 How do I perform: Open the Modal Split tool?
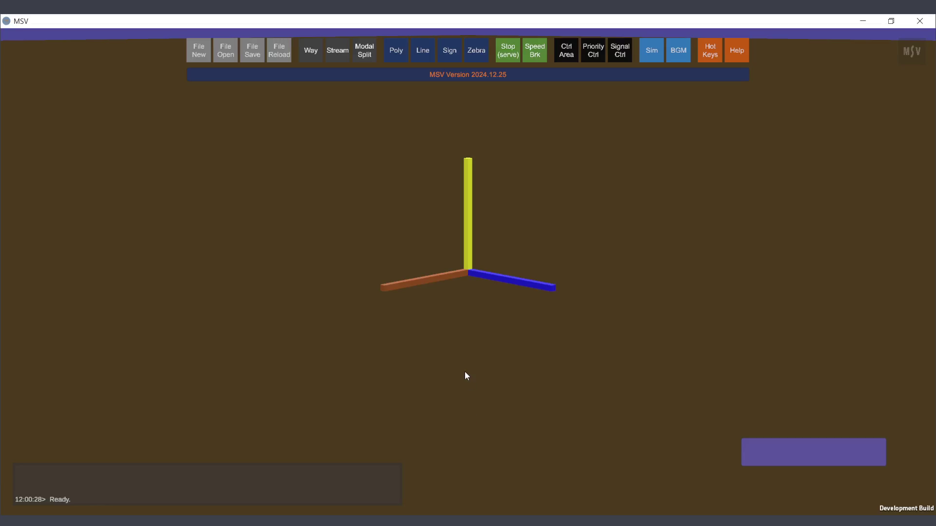pyautogui.click(x=364, y=50)
